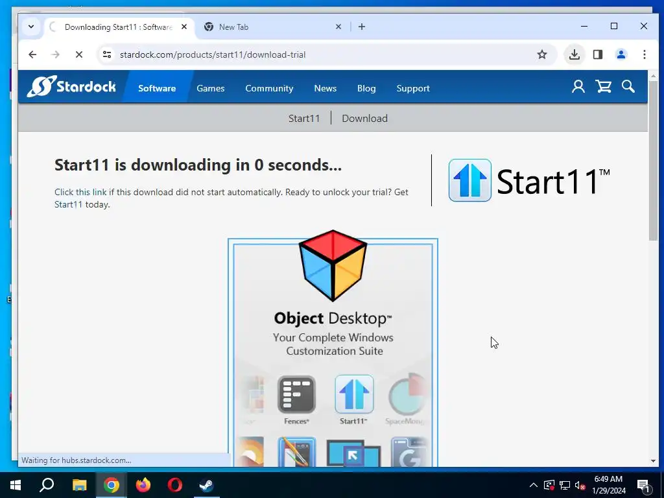The height and width of the screenshot is (498, 664).
Task: Click scrollbar down arrow
Action: (x=653, y=461)
